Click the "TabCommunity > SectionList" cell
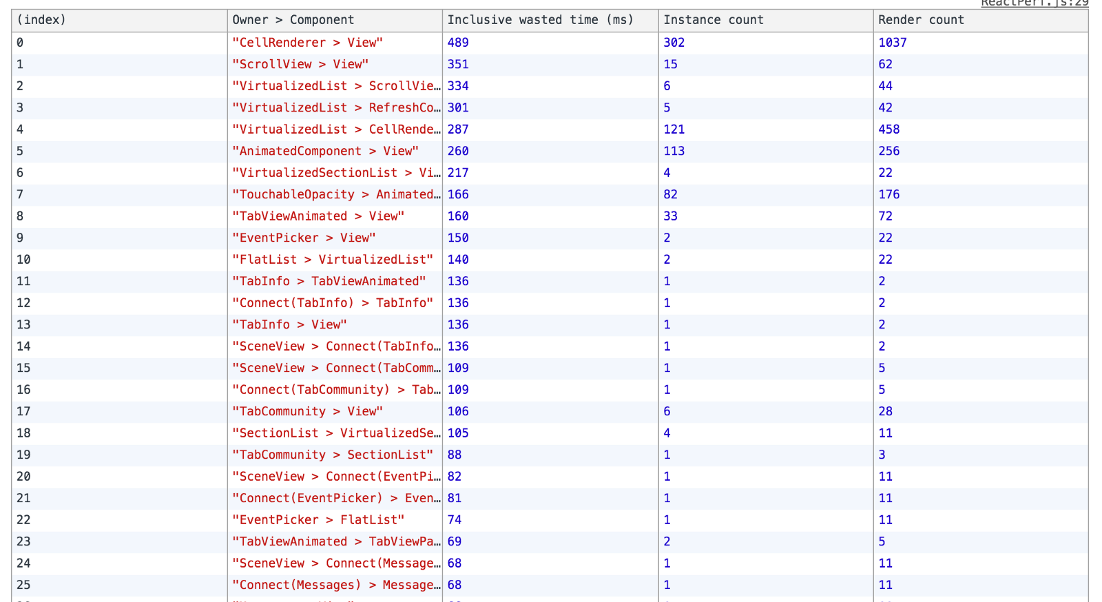 coord(333,455)
